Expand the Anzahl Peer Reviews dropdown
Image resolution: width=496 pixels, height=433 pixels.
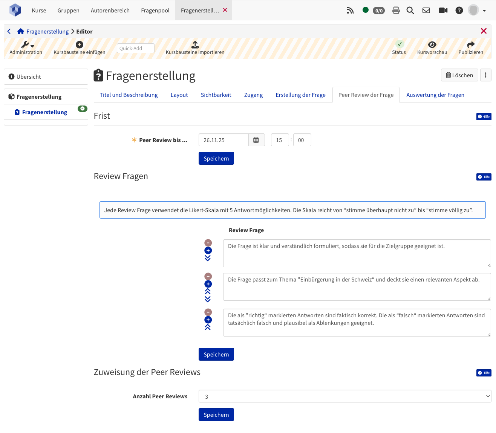coord(344,396)
